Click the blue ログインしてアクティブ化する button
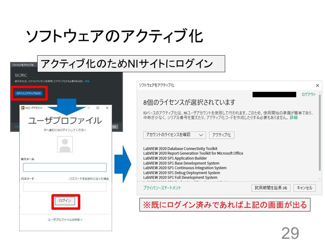This screenshot has width=325, height=244. [x=28, y=94]
